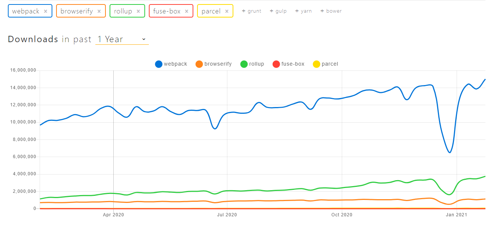This screenshot has height=232, width=500.
Task: Add gulp to the comparison
Action: [278, 11]
